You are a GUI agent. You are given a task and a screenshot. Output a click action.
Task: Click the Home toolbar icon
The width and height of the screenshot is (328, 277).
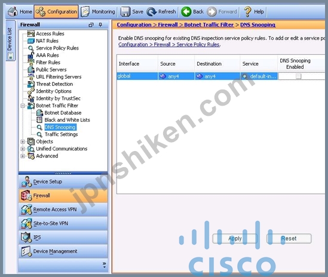coord(13,11)
